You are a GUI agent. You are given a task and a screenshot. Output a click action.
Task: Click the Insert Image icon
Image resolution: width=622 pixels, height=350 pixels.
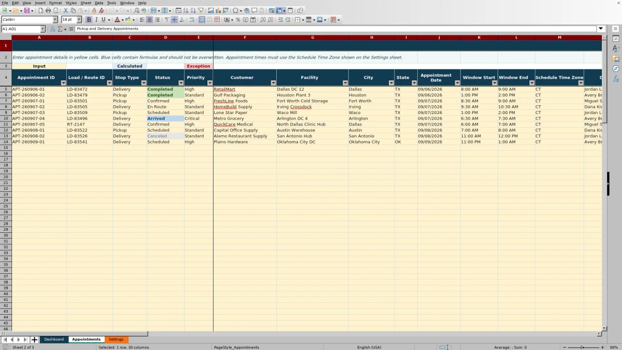pyautogui.click(x=211, y=10)
